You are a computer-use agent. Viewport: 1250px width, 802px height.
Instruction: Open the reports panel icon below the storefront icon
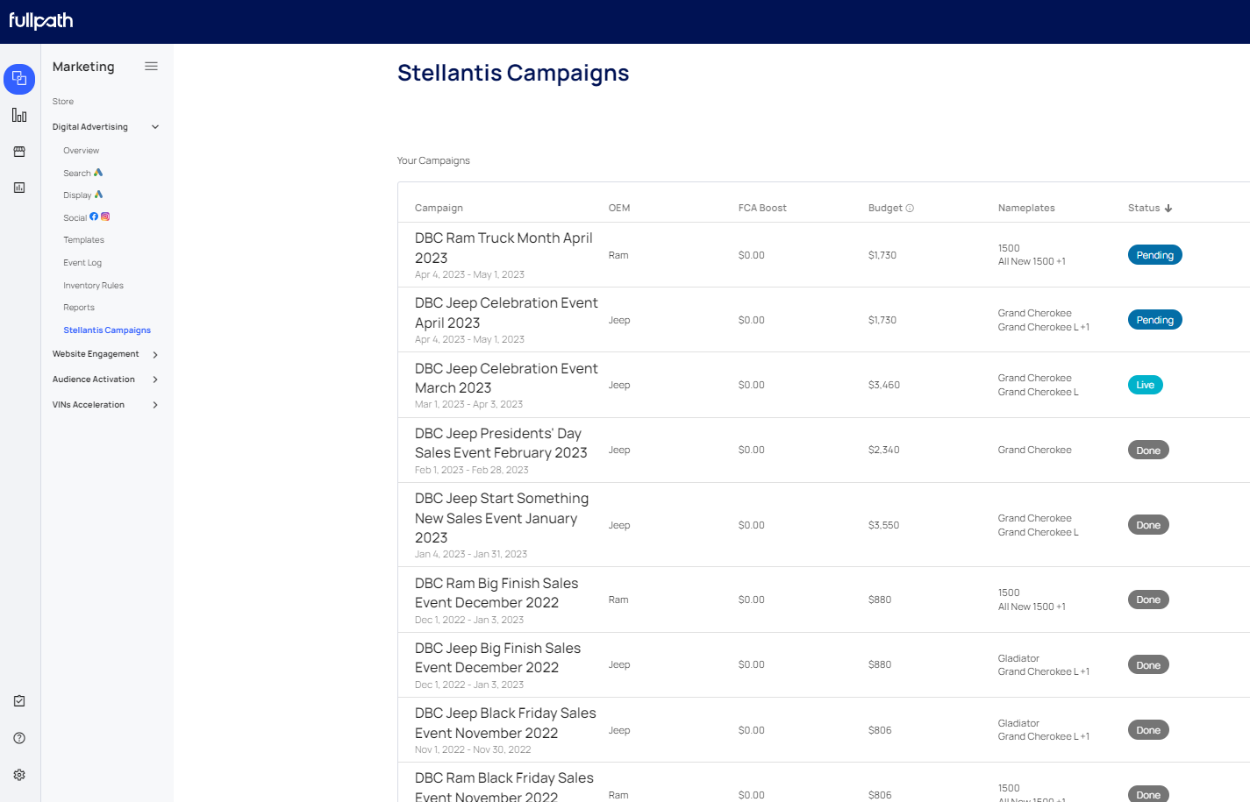[x=19, y=187]
